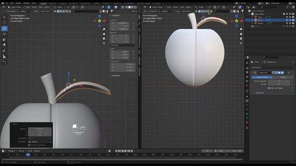Toggle Optimal Display checkbox in Subdivision modifier
The width and height of the screenshot is (296, 166).
[269, 88]
